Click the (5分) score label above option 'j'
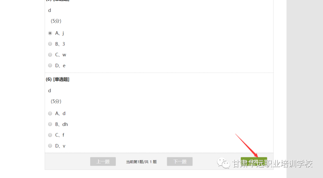323x178 pixels. click(x=56, y=21)
